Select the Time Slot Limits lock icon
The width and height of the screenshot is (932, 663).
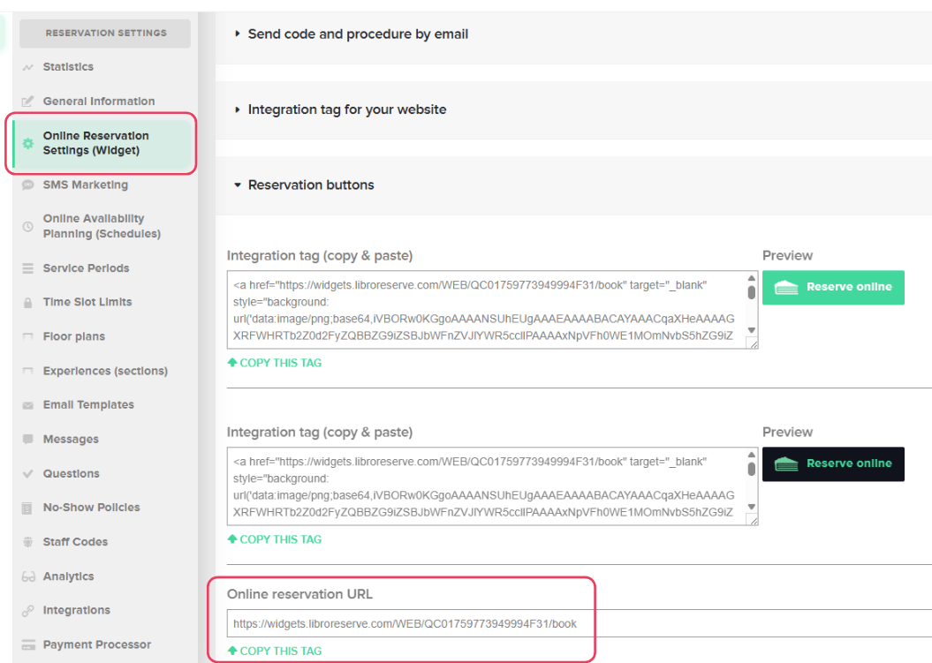tap(27, 302)
